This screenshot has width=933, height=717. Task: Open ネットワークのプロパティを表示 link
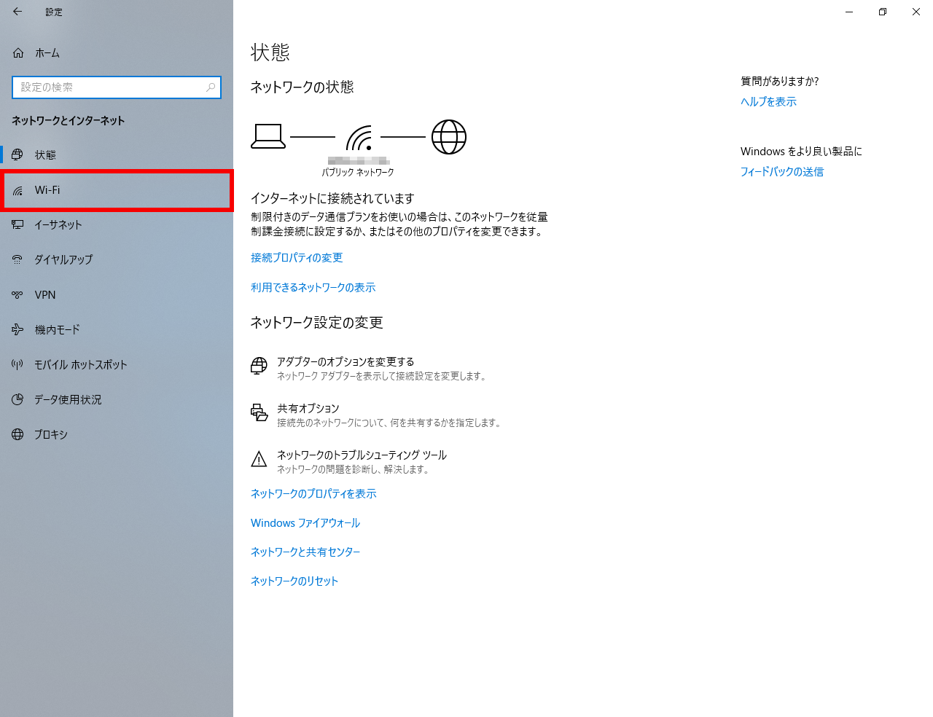(x=313, y=494)
